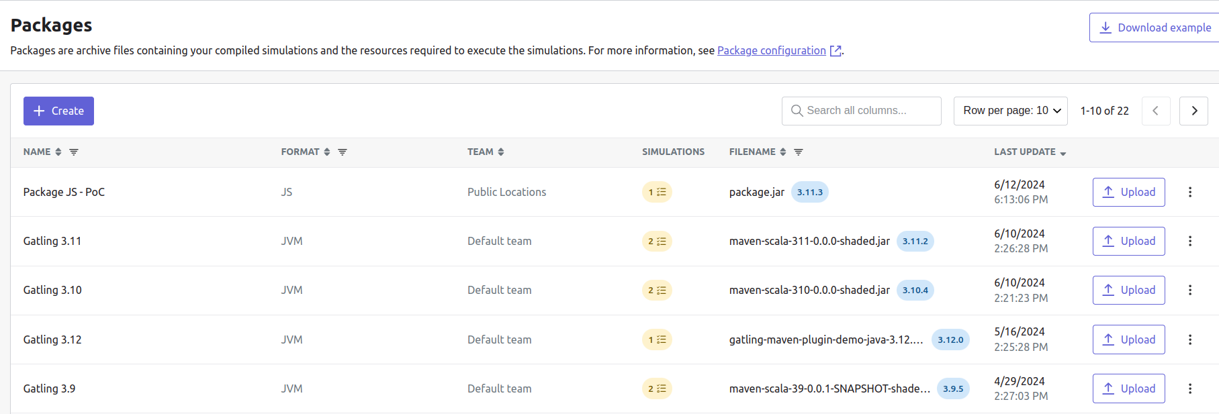This screenshot has height=414, width=1219.
Task: Open the FILENAME column filter
Action: 799,152
